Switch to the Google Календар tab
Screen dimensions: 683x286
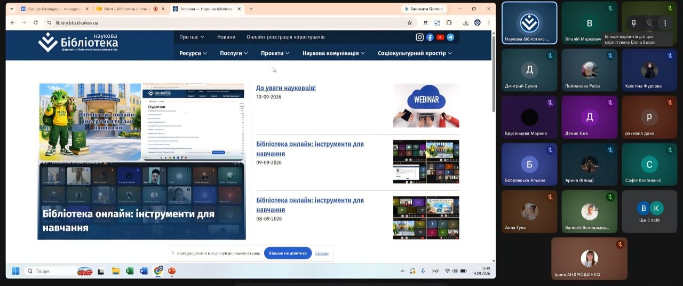click(54, 9)
